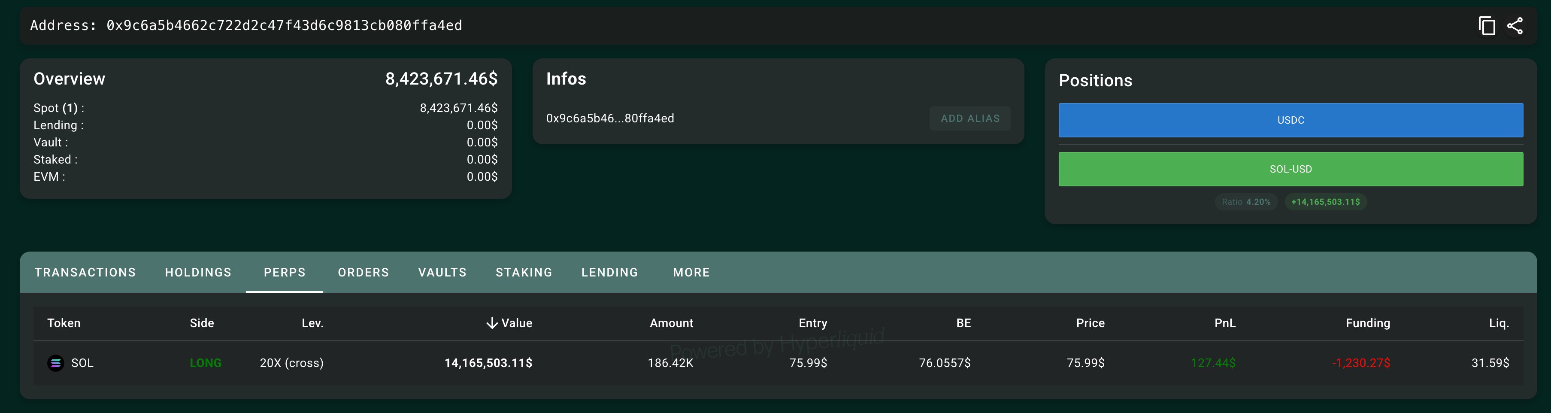Click the Add Alias button
Viewport: 1551px width, 413px height.
click(970, 118)
